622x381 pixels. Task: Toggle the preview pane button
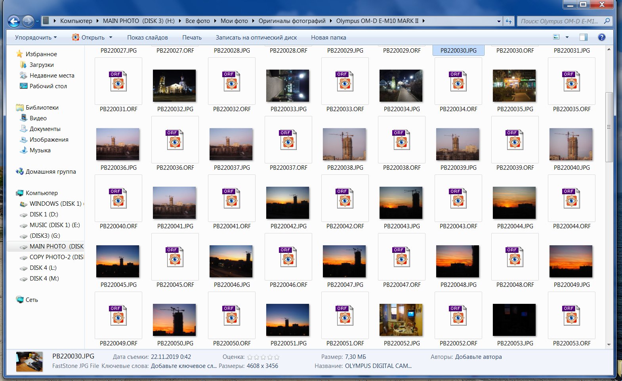[x=583, y=37]
